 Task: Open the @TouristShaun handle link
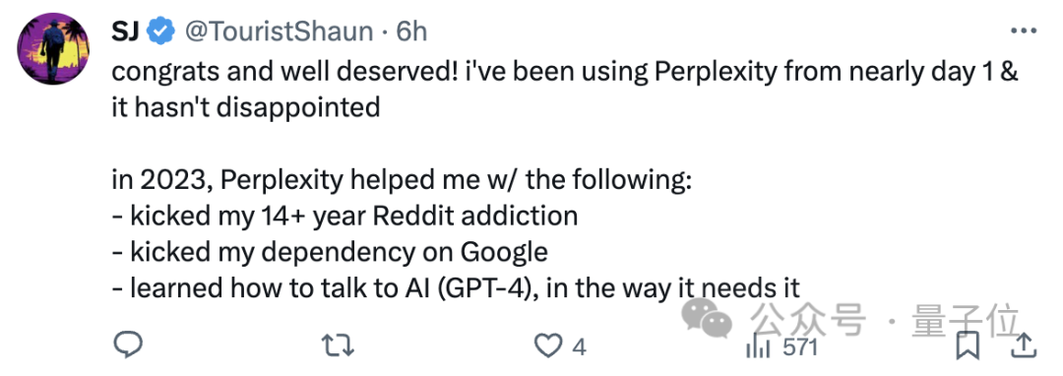click(279, 31)
